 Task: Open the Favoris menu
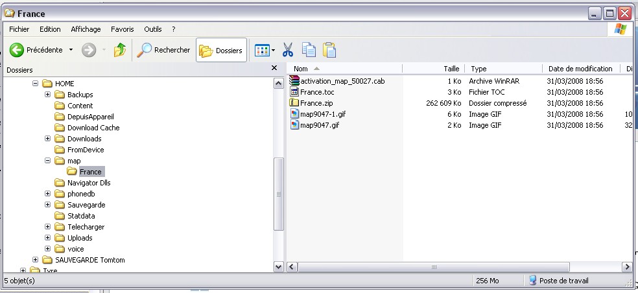pos(123,29)
